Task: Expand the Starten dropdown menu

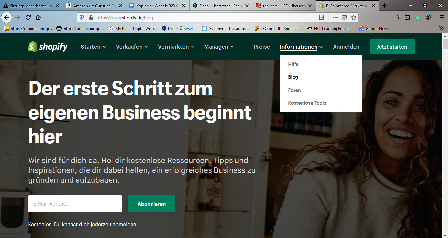Action: point(93,47)
